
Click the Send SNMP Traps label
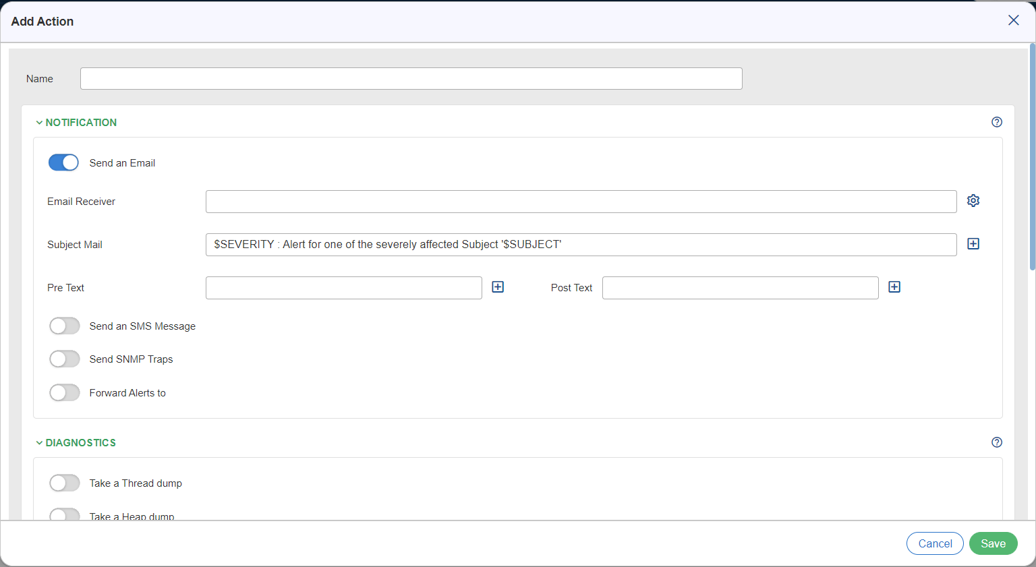pyautogui.click(x=131, y=359)
